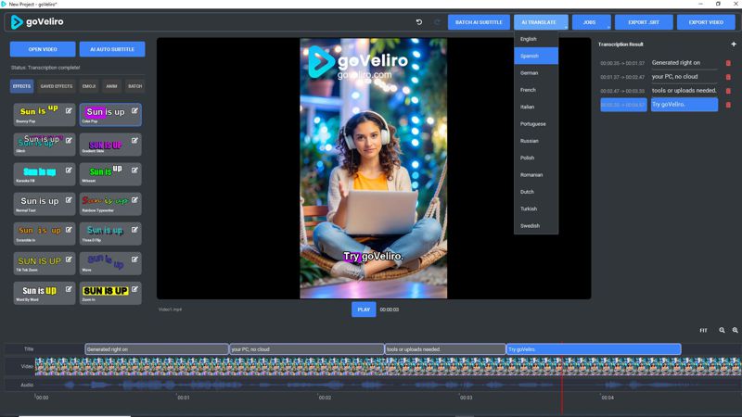Viewport: 742px width, 417px height.
Task: Delete the 'your PC, no cloud' subtitle row
Action: 728,77
